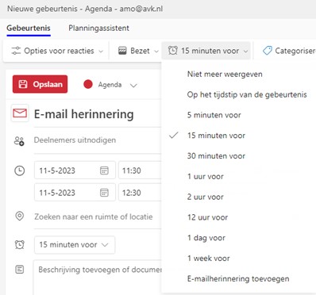
Task: Choose E-mailherinnering toevoegen in menu
Action: click(x=238, y=279)
